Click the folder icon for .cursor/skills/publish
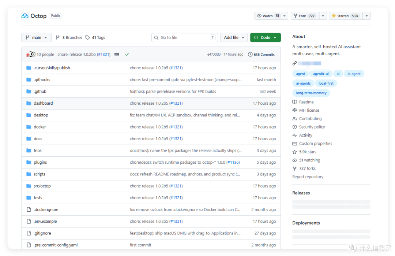395x256 pixels. (29, 68)
